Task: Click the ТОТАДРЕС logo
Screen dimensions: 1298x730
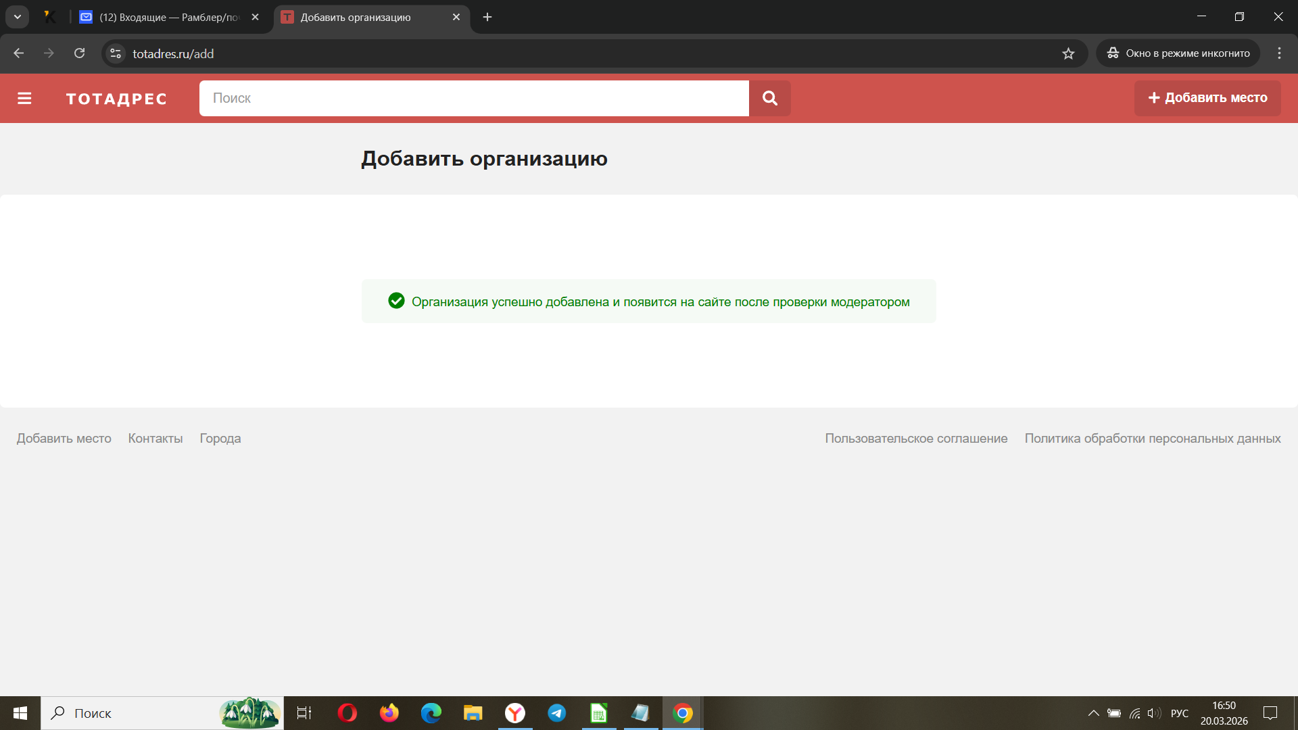Action: click(116, 99)
